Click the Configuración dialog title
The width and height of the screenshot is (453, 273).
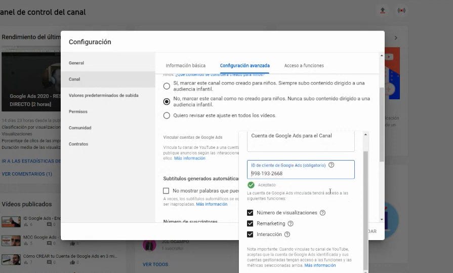(90, 42)
